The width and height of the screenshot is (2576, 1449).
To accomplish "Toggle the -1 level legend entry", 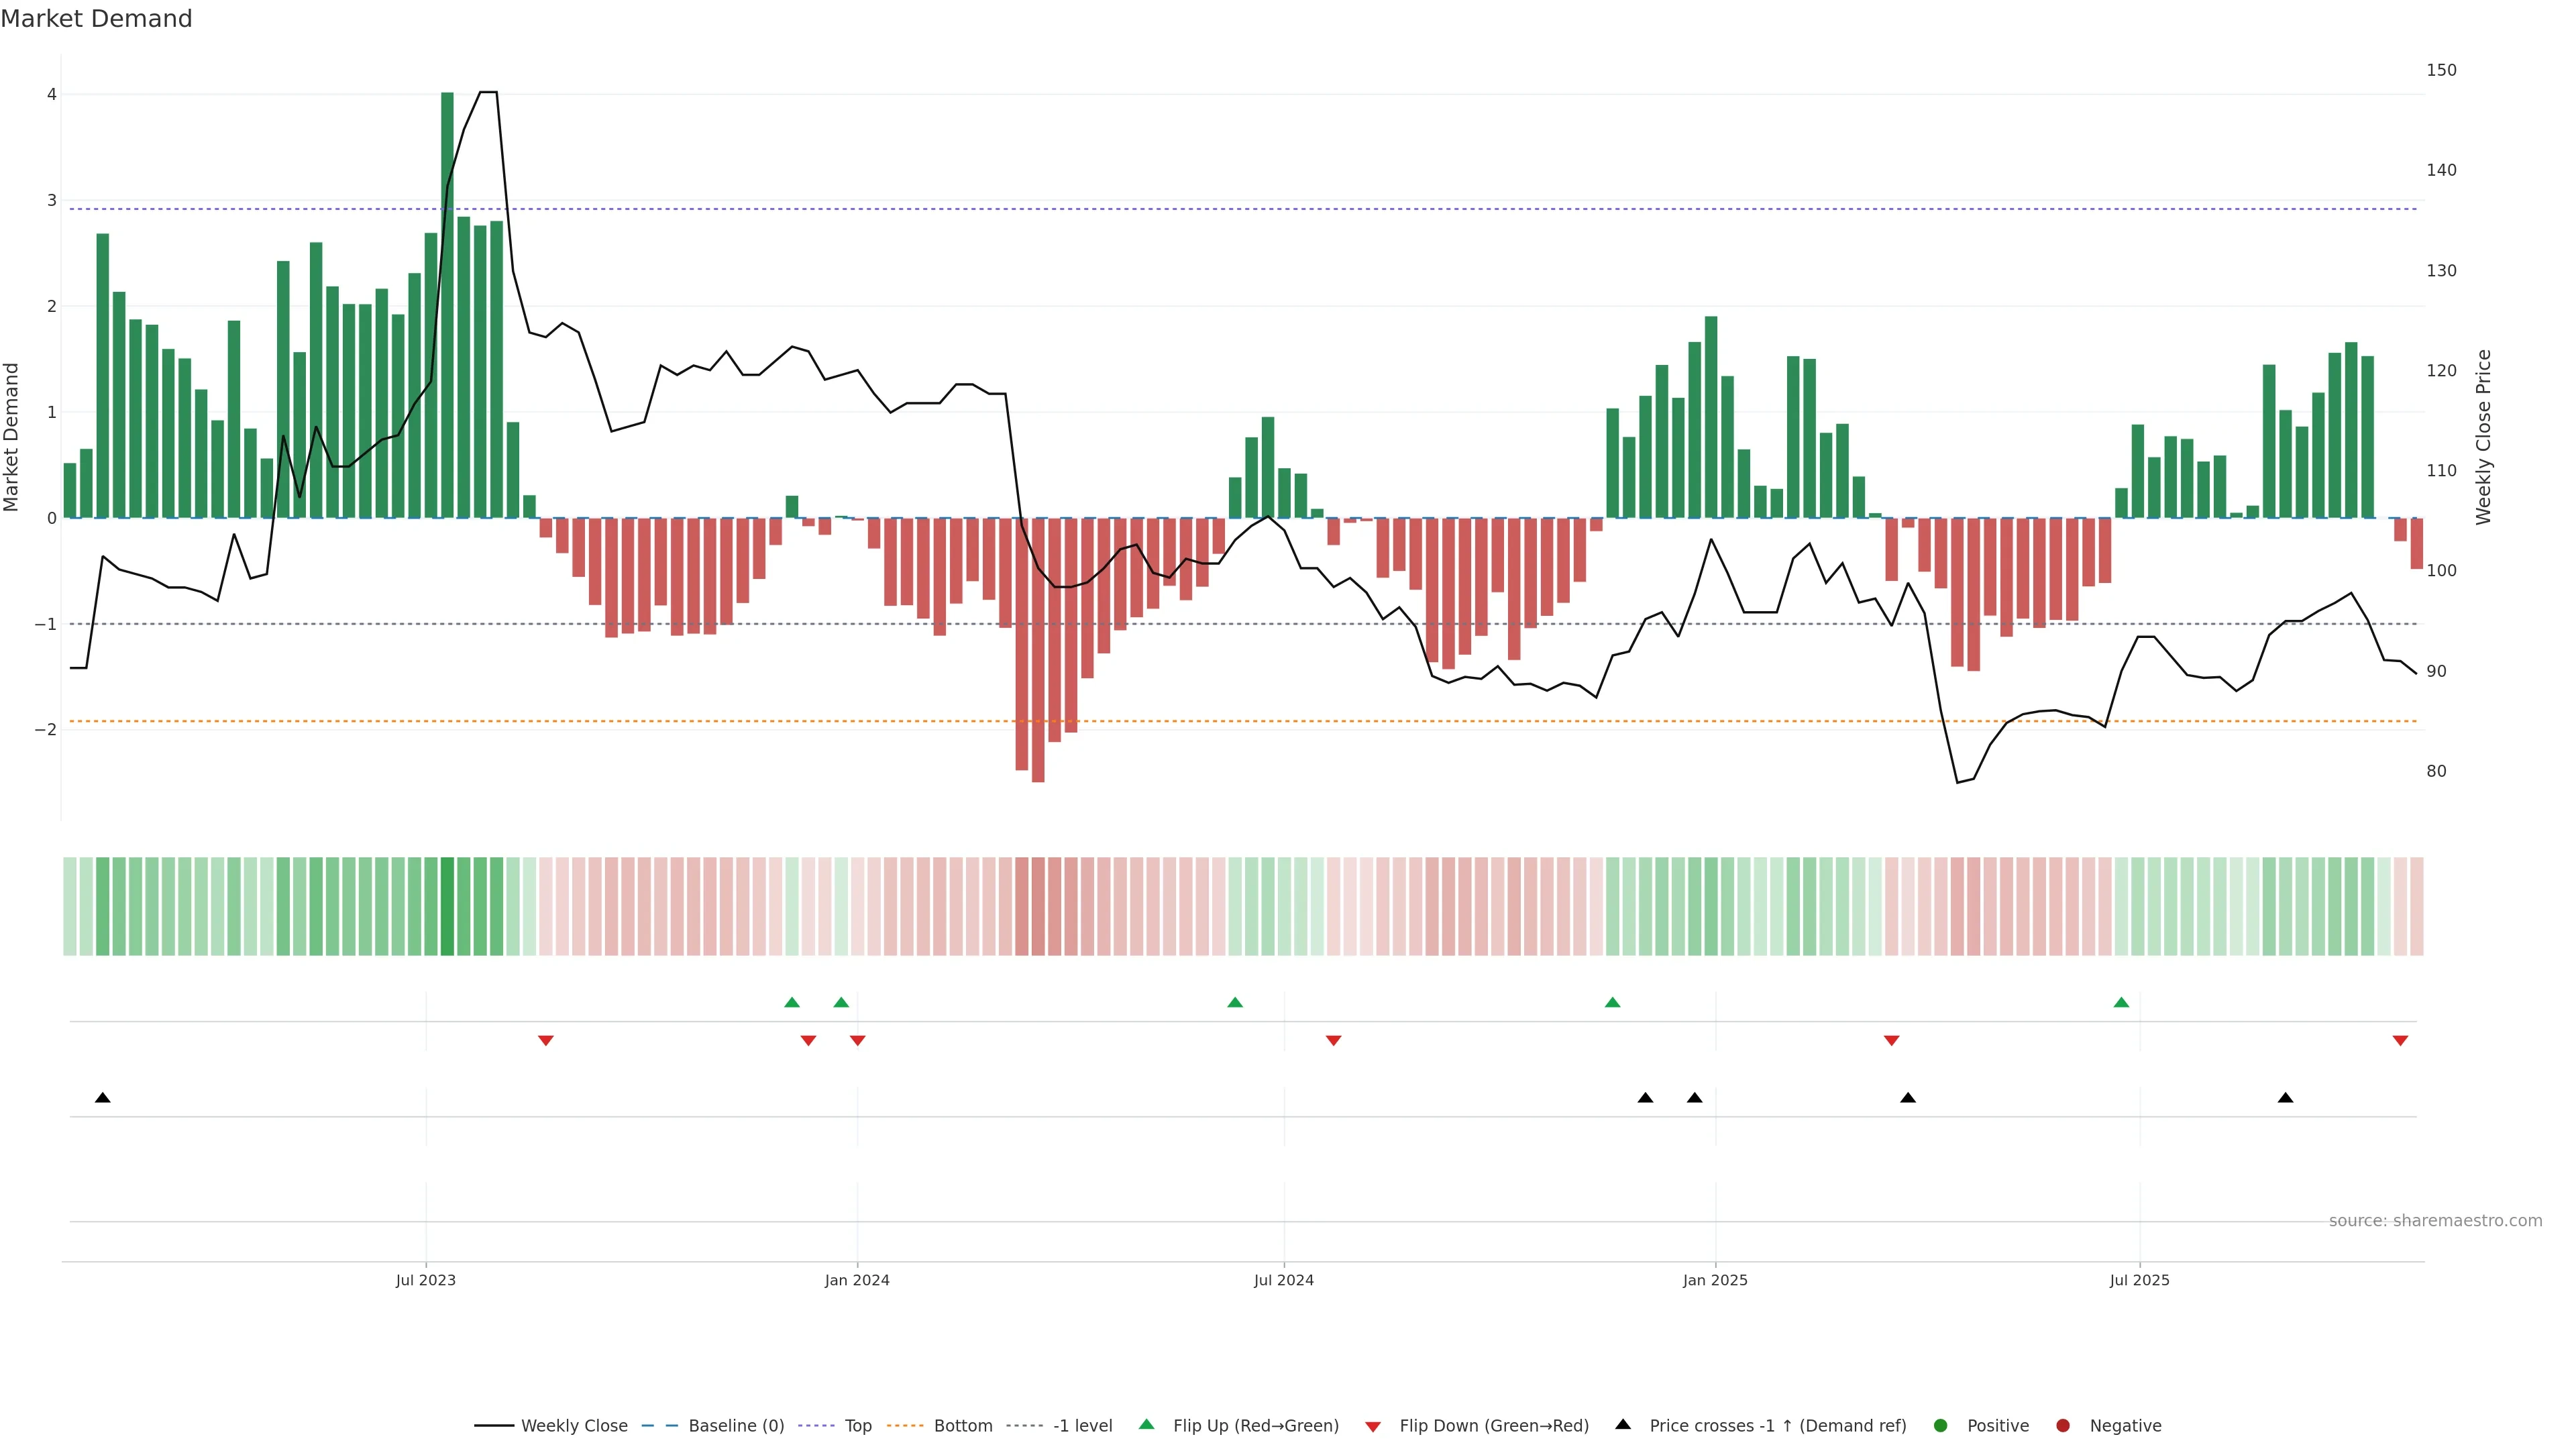I will click(x=1082, y=1425).
